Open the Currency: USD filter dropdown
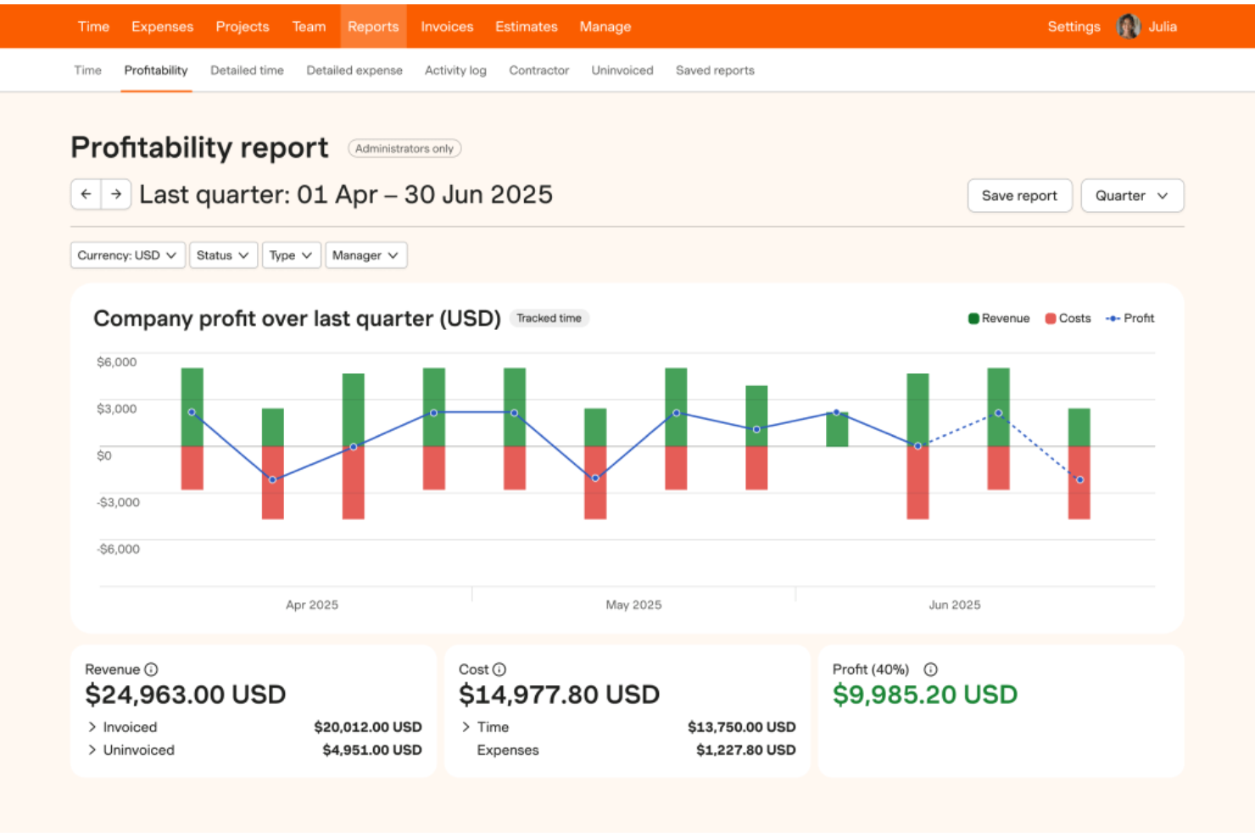The width and height of the screenshot is (1255, 837). 126,254
